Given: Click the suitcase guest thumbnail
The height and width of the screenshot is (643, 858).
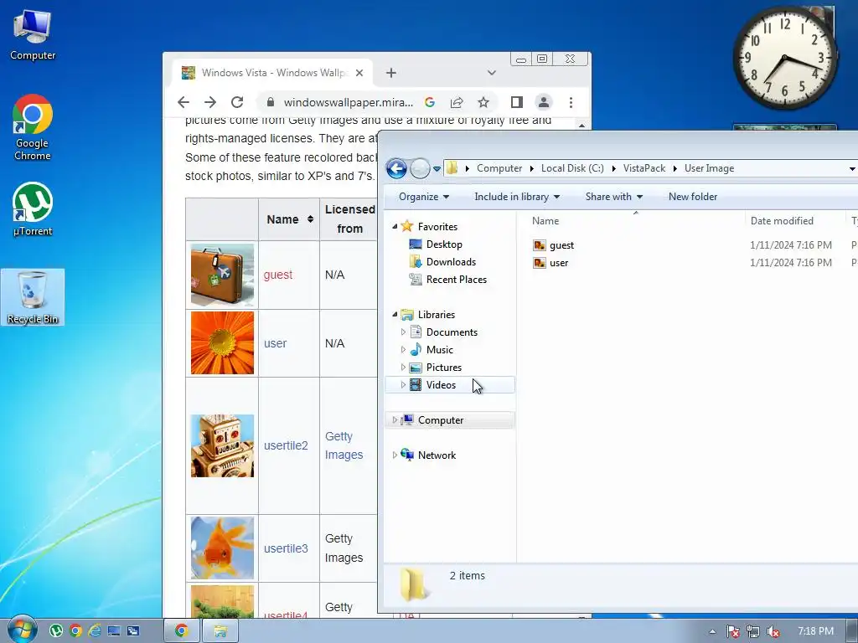Looking at the screenshot, I should coord(222,275).
